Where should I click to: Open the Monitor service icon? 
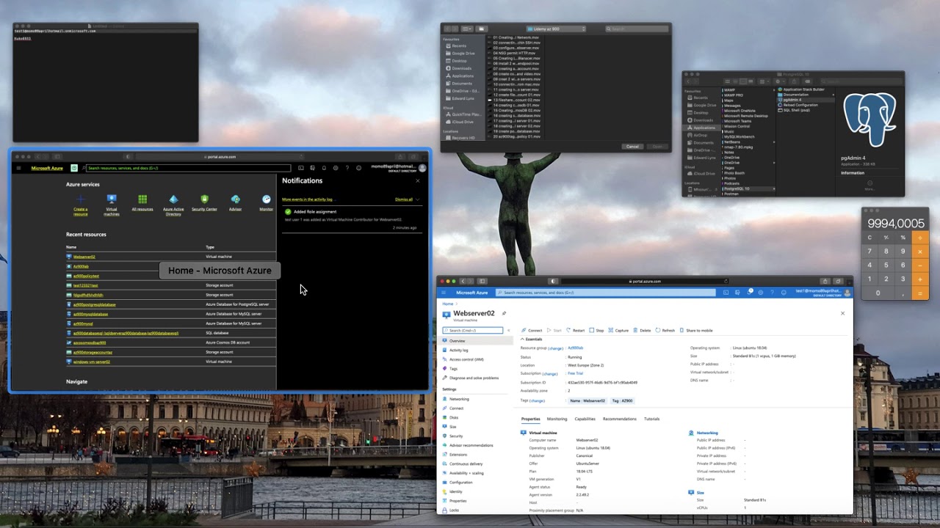(x=267, y=199)
